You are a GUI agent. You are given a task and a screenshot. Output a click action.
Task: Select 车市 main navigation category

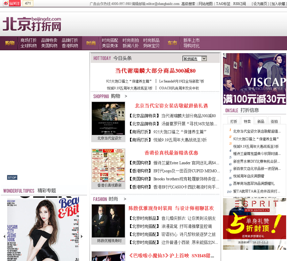click(172, 43)
